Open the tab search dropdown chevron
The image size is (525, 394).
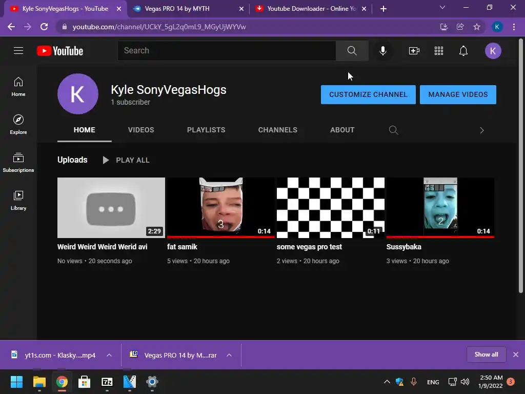442,7
